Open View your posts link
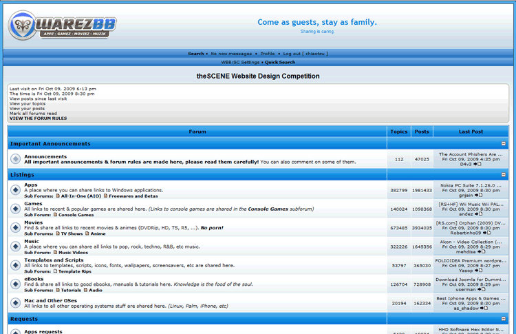This screenshot has width=516, height=334. tap(27, 108)
